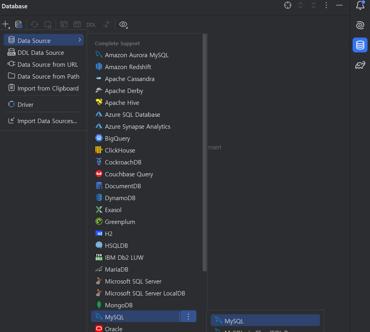Click the Jump to Source arrow icon
The image size is (370, 332).
click(x=107, y=24)
